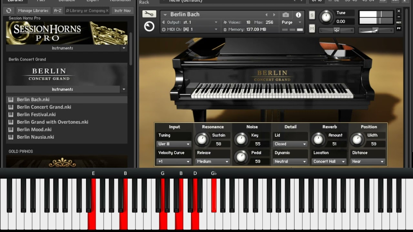This screenshot has height=232, width=413.
Task: Expand Session Horns Pro Instruments arrow
Action: tap(124, 48)
